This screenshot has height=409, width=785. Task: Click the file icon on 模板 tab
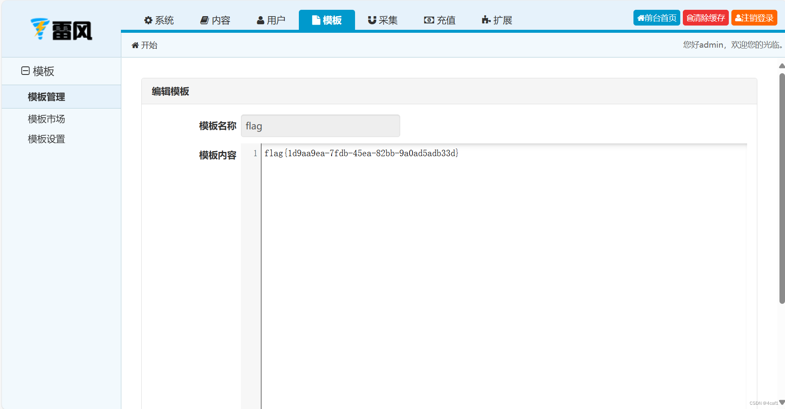tap(316, 20)
